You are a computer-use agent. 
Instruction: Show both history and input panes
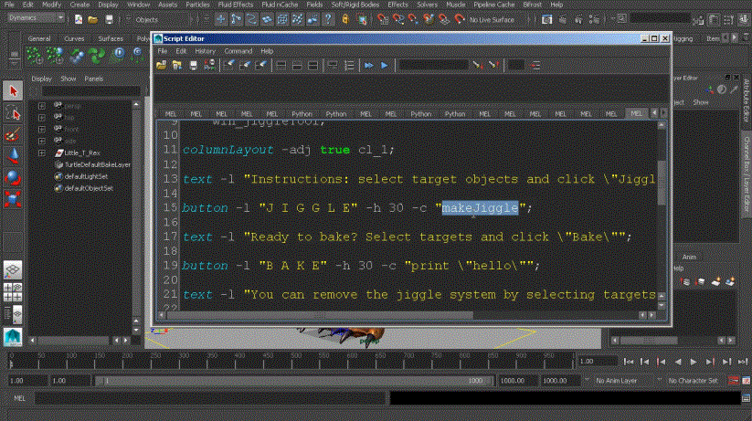click(x=312, y=65)
